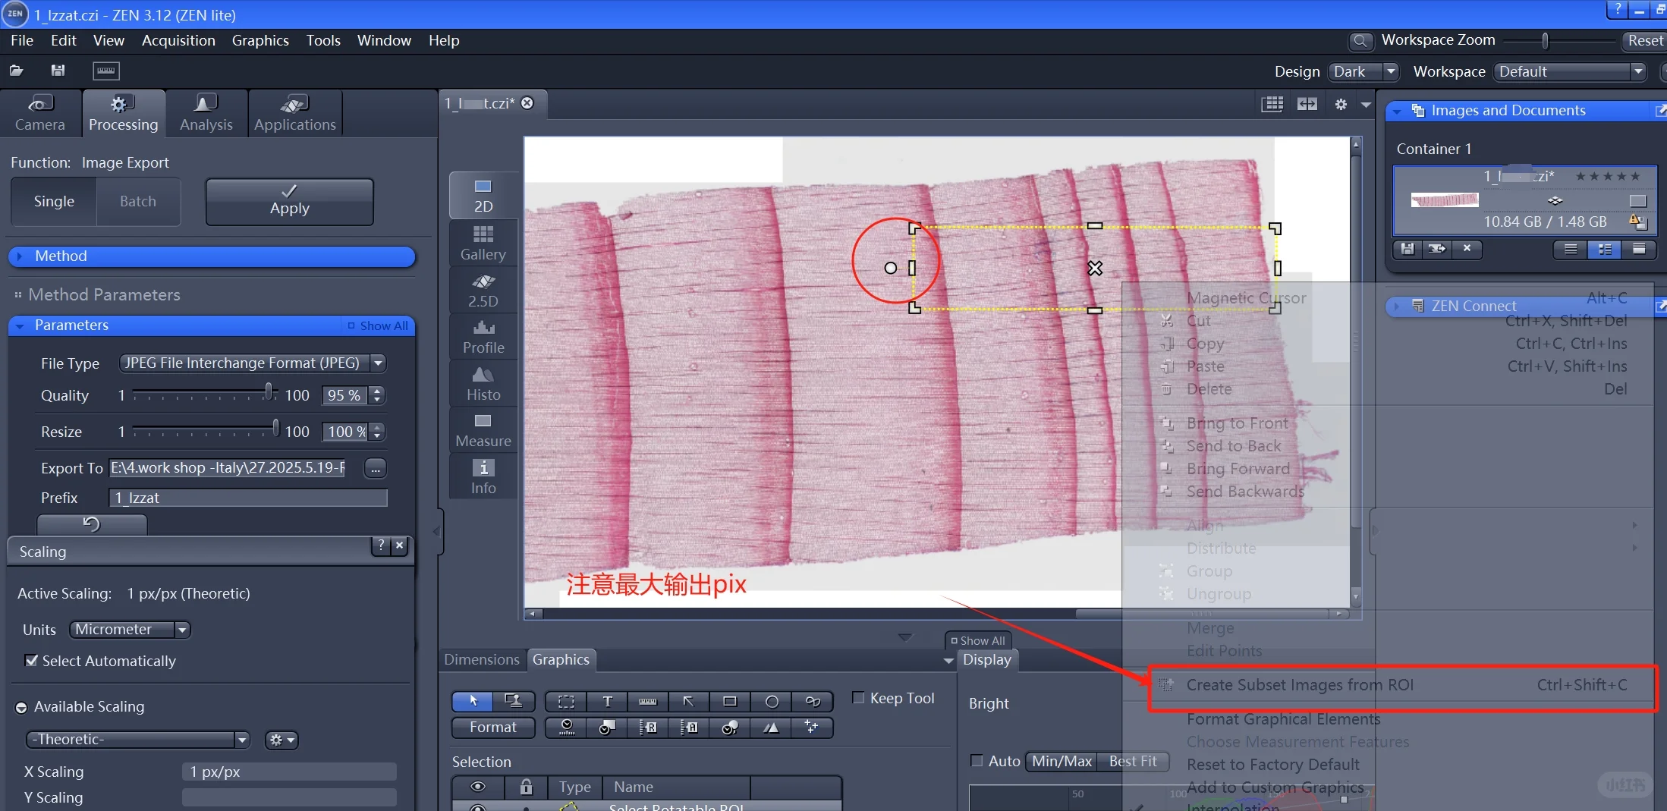Image resolution: width=1667 pixels, height=811 pixels.
Task: Select the stamp clone graphics tool
Action: [x=514, y=701]
